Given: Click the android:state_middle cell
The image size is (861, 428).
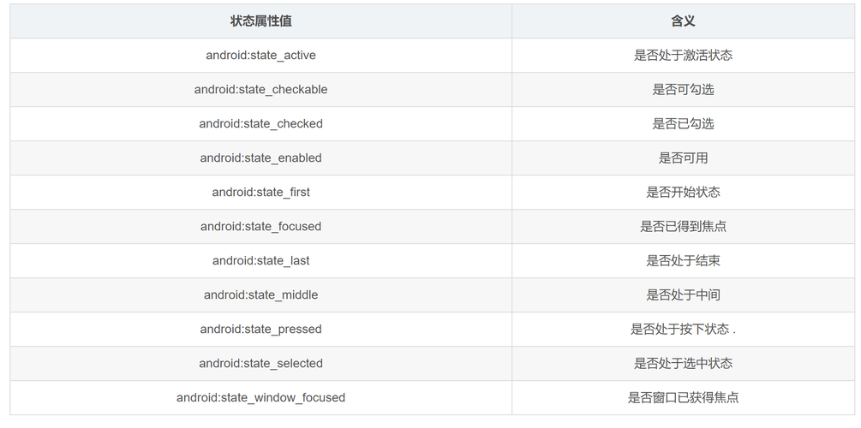Looking at the screenshot, I should [x=260, y=295].
